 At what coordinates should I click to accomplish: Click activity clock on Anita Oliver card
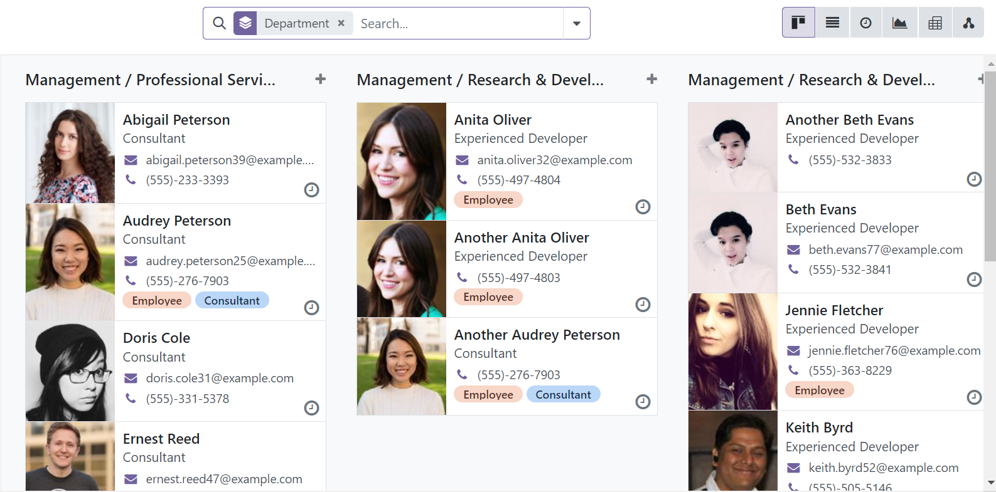643,207
